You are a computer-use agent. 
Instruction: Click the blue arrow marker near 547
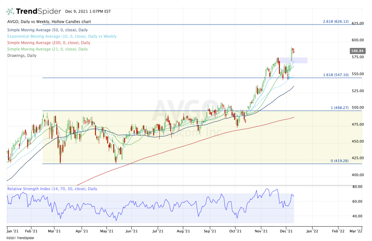click(289, 77)
